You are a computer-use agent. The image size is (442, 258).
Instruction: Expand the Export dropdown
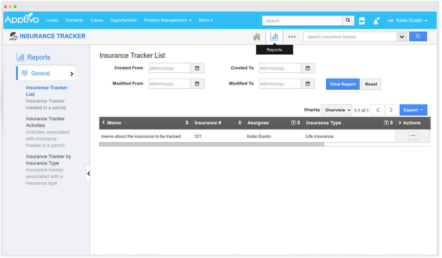413,110
